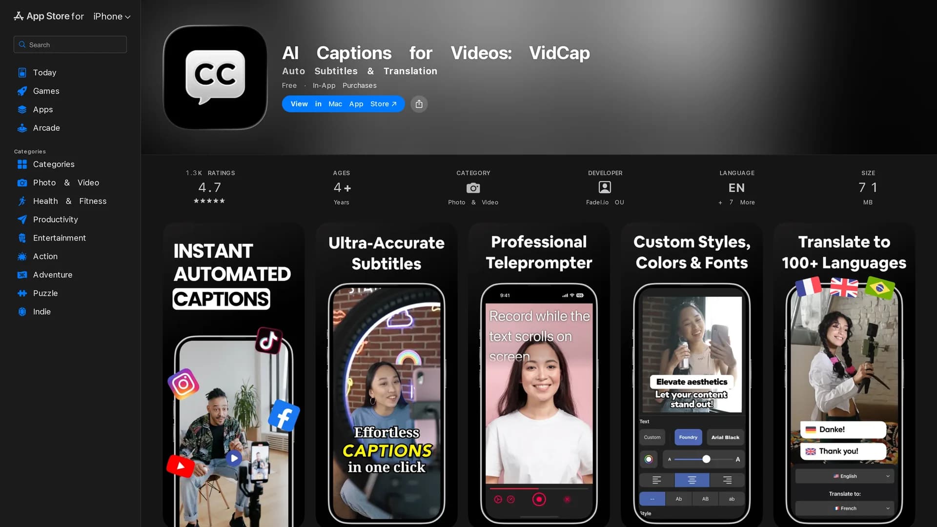The width and height of the screenshot is (937, 527).
Task: Open Professional Teleprompter screenshot
Action: tap(539, 375)
